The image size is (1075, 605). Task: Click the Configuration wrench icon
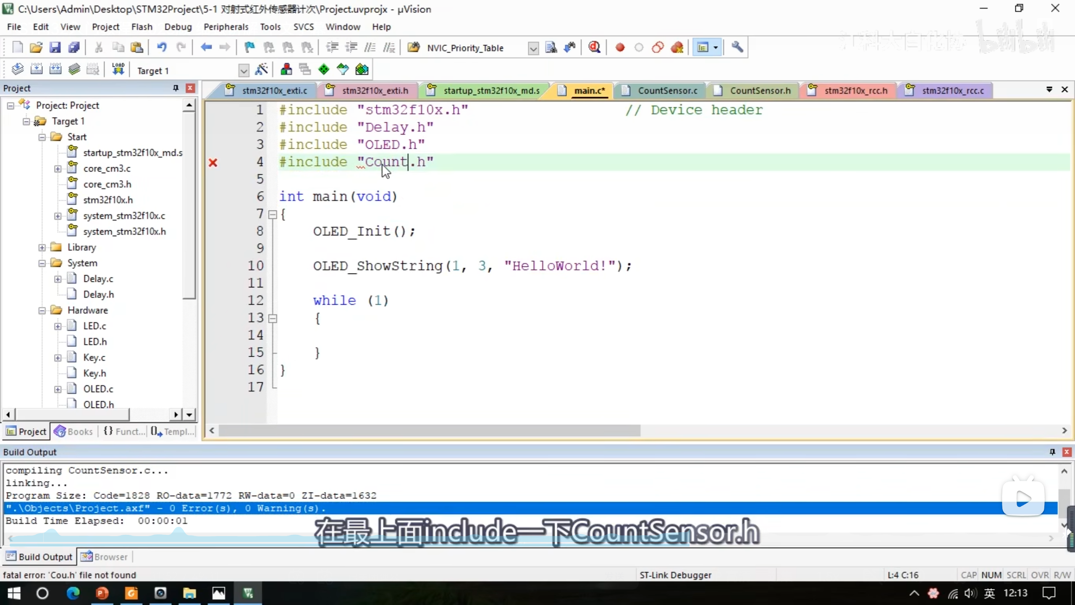(737, 47)
